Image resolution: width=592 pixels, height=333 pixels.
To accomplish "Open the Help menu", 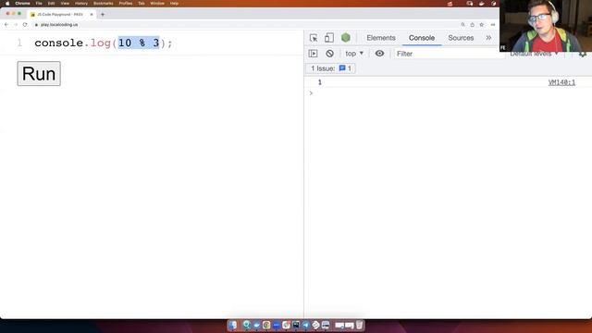I will pos(174,3).
